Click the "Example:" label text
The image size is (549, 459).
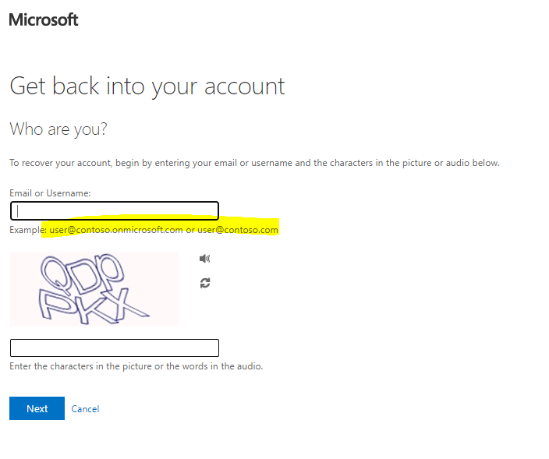[x=28, y=230]
